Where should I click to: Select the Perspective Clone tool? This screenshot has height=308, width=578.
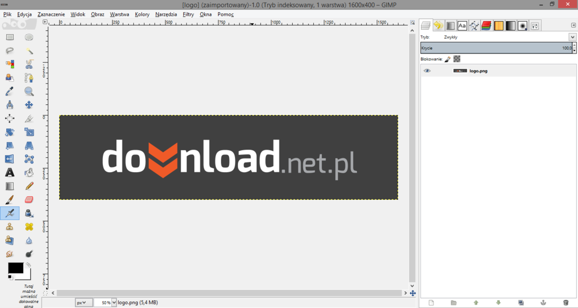[x=9, y=240]
